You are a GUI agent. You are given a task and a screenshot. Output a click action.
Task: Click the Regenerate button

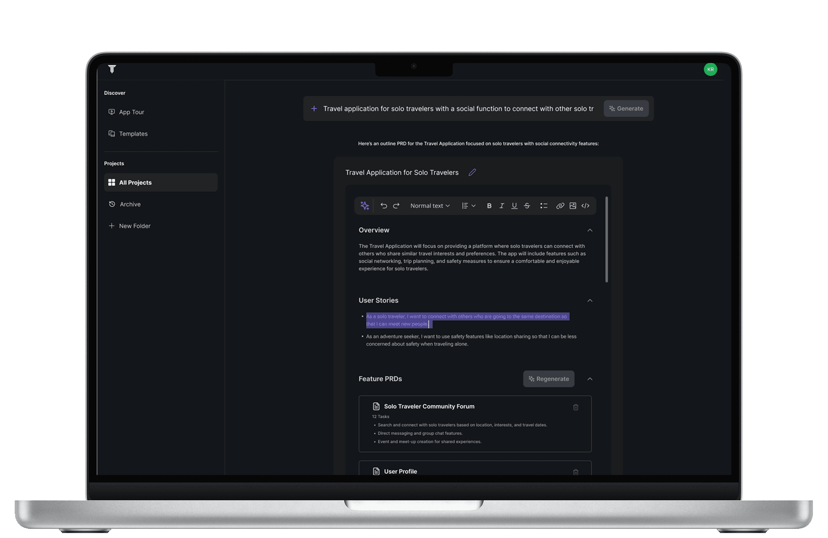[x=548, y=379]
